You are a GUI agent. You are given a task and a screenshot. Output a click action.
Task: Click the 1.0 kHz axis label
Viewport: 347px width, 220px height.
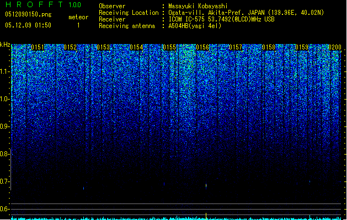[5, 99]
